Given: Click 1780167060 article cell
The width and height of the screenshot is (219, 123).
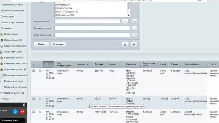Looking at the screenshot, I should point(101,112).
